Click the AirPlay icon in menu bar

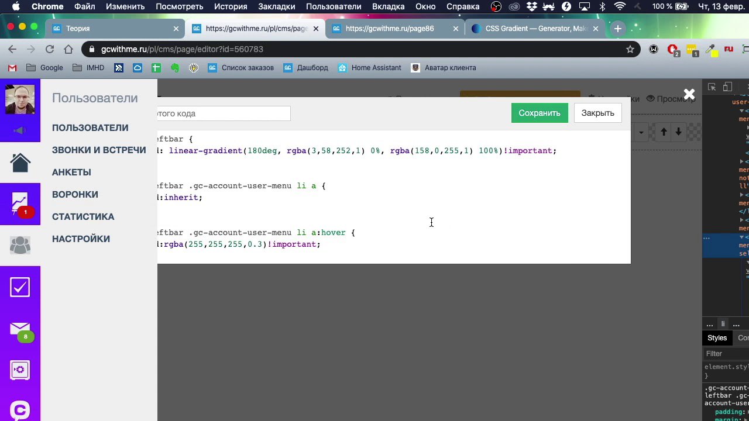coord(584,6)
